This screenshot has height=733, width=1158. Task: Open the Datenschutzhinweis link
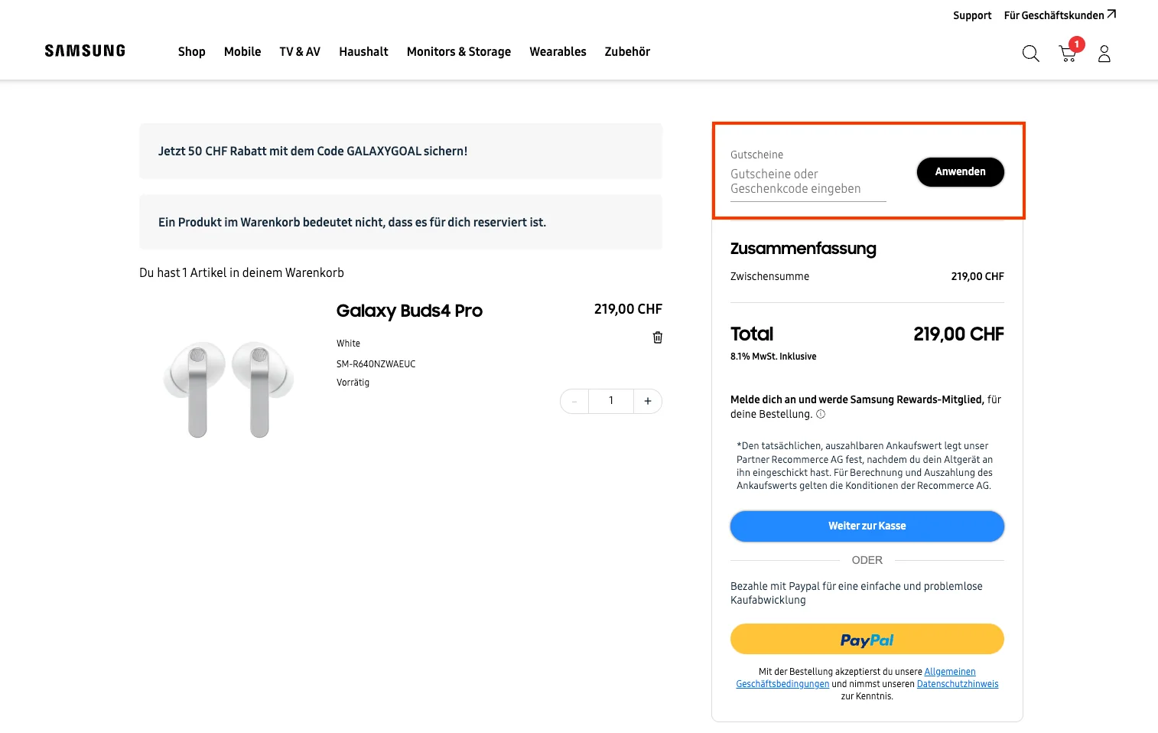(x=958, y=684)
